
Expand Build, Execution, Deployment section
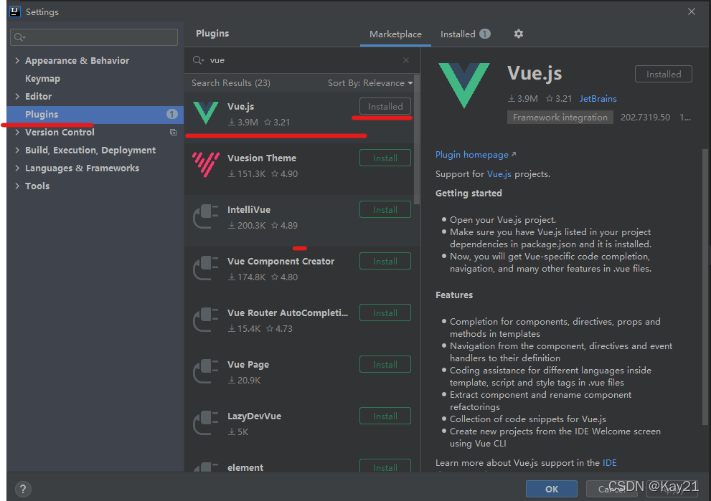coord(17,150)
